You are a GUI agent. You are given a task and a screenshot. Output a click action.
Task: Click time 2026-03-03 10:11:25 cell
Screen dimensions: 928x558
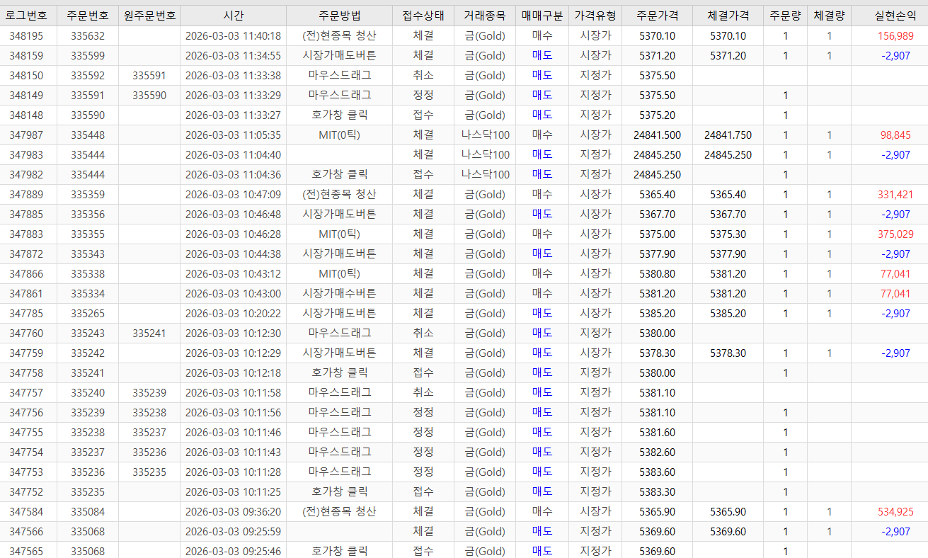233,492
